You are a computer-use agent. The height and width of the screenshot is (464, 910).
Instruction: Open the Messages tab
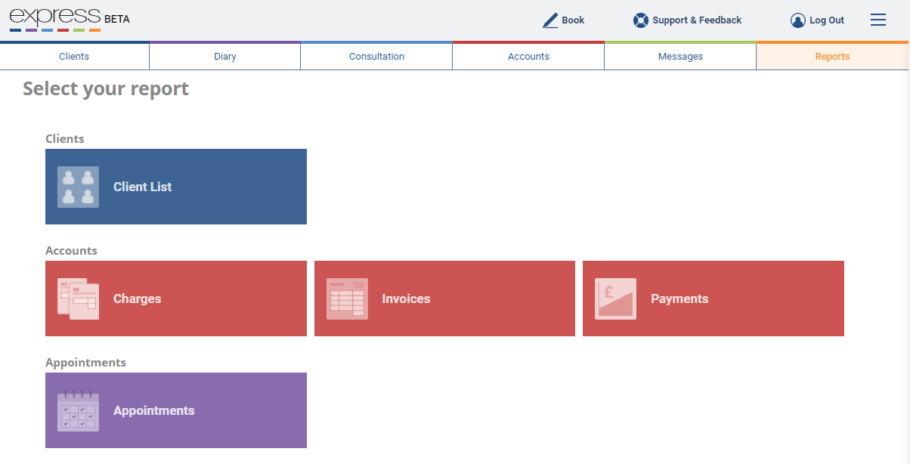pyautogui.click(x=680, y=57)
